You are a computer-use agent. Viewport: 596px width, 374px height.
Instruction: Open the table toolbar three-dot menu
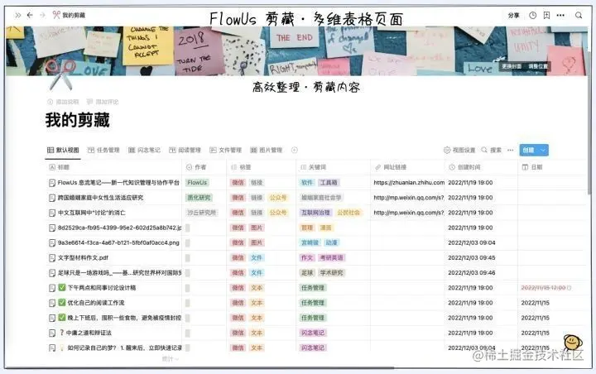(511, 150)
